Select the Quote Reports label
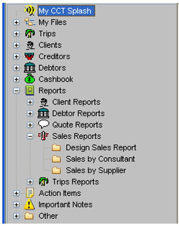 78,125
